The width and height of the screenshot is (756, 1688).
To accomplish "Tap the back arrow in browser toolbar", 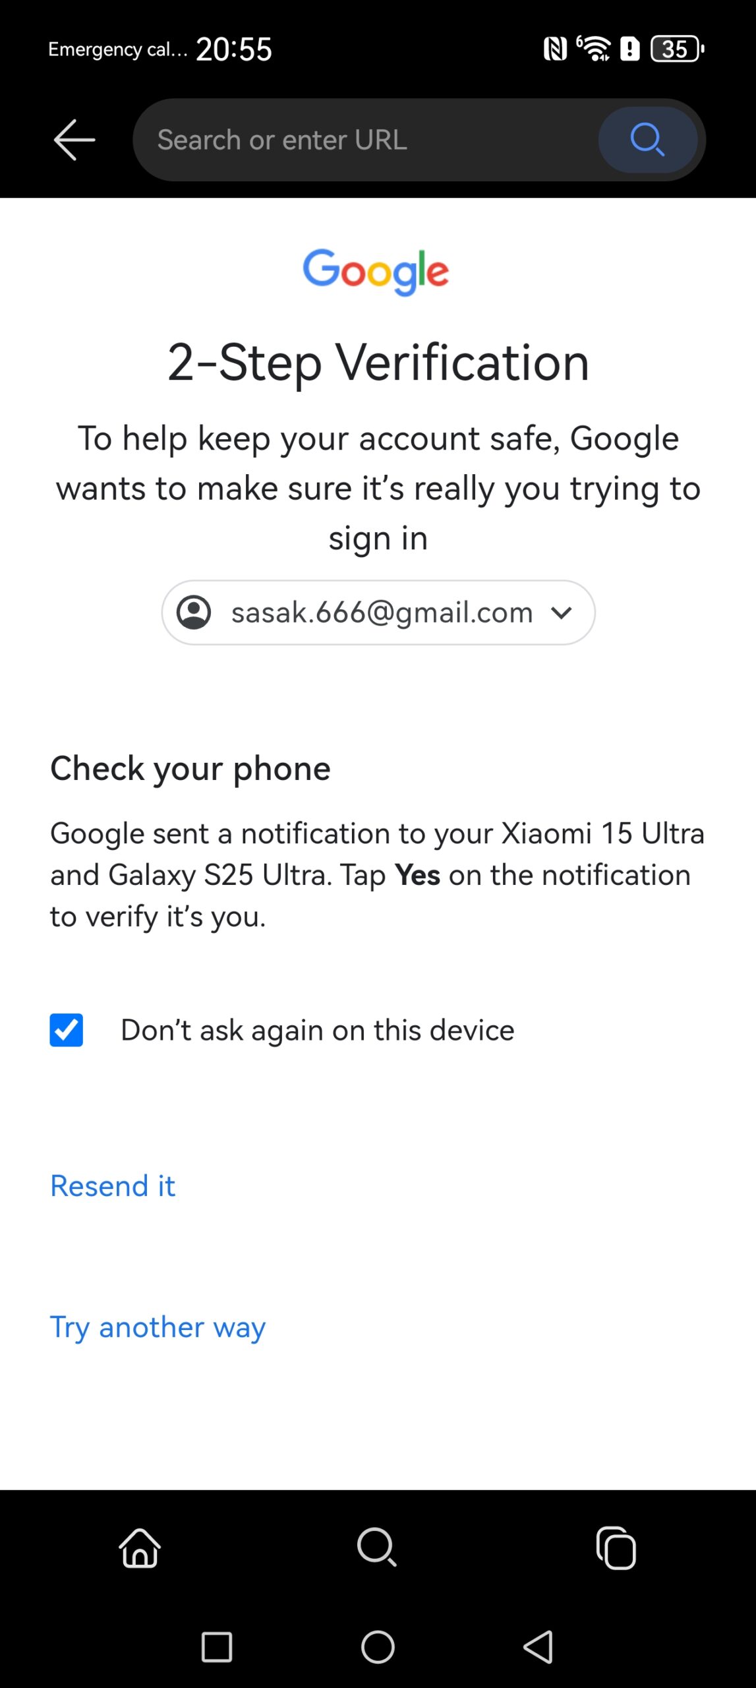I will pos(74,140).
